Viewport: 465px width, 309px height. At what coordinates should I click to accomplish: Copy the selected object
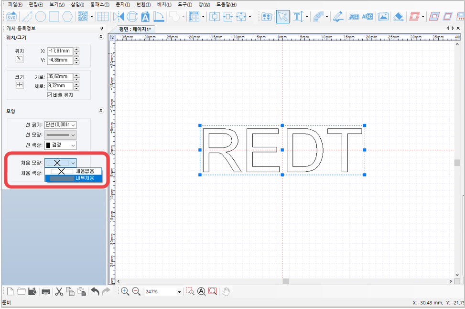point(70,291)
